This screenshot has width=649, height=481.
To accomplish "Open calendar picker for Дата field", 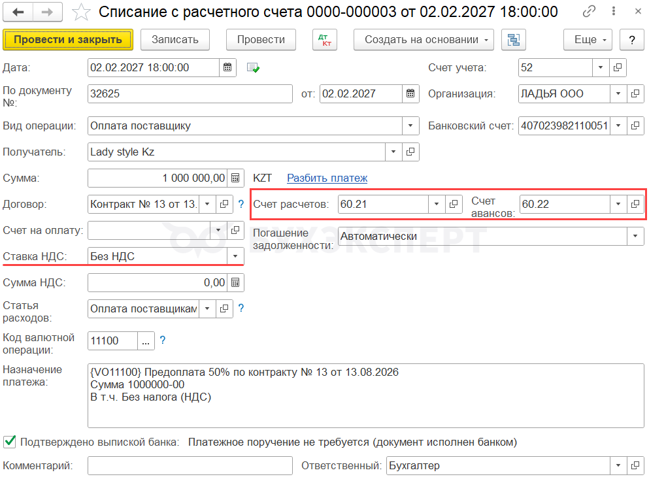I will (227, 67).
